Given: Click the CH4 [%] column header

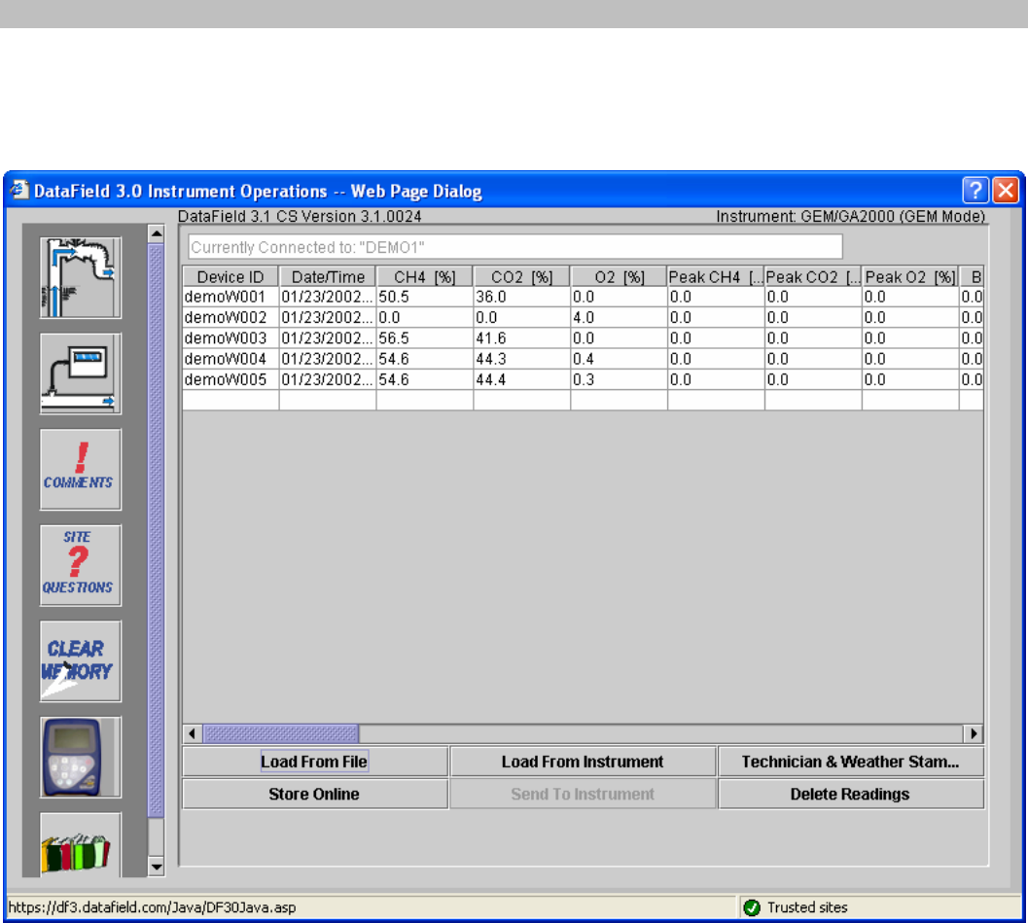Looking at the screenshot, I should (425, 276).
